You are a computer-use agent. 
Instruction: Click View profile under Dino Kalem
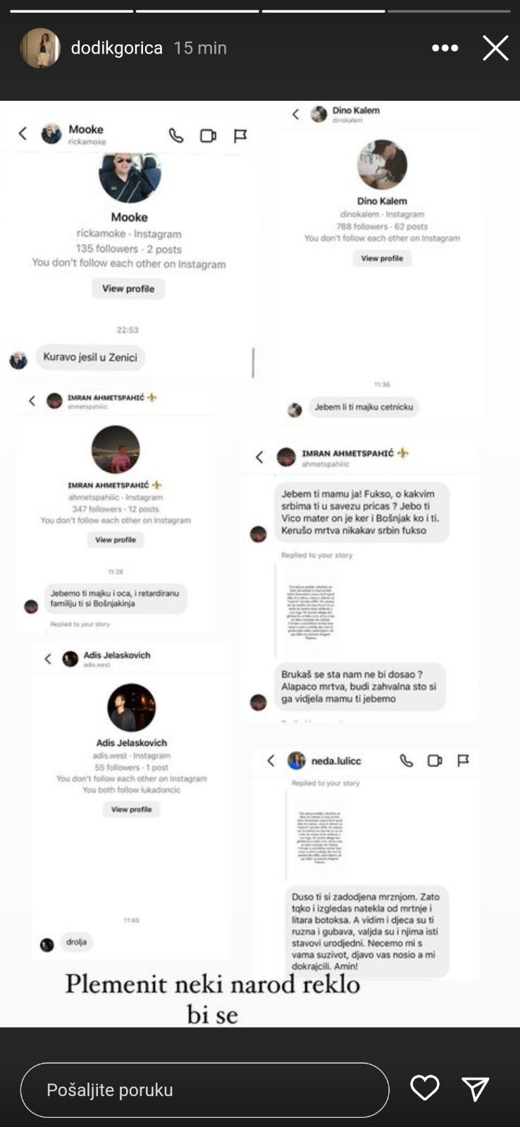point(382,259)
